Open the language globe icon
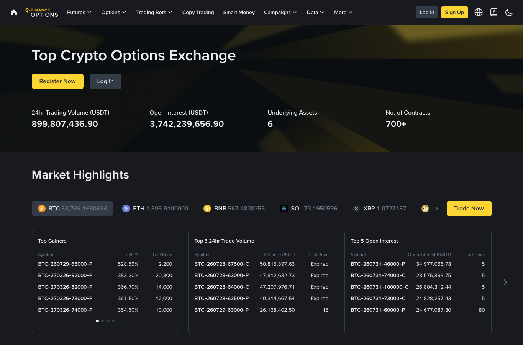The image size is (523, 345). tap(479, 12)
